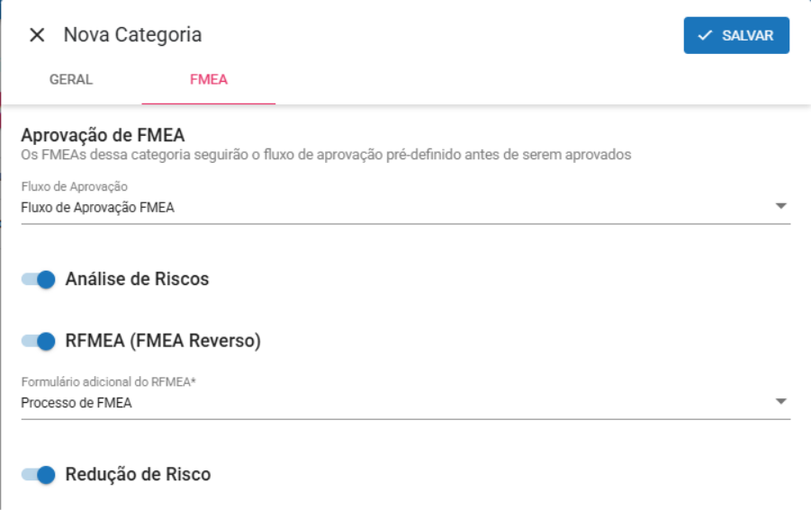Turn off the RFMEA (FMEA Reverso) switch
Screen dimensions: 811x510
tap(39, 341)
